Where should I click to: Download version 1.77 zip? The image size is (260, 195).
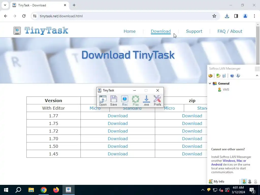pos(192,116)
